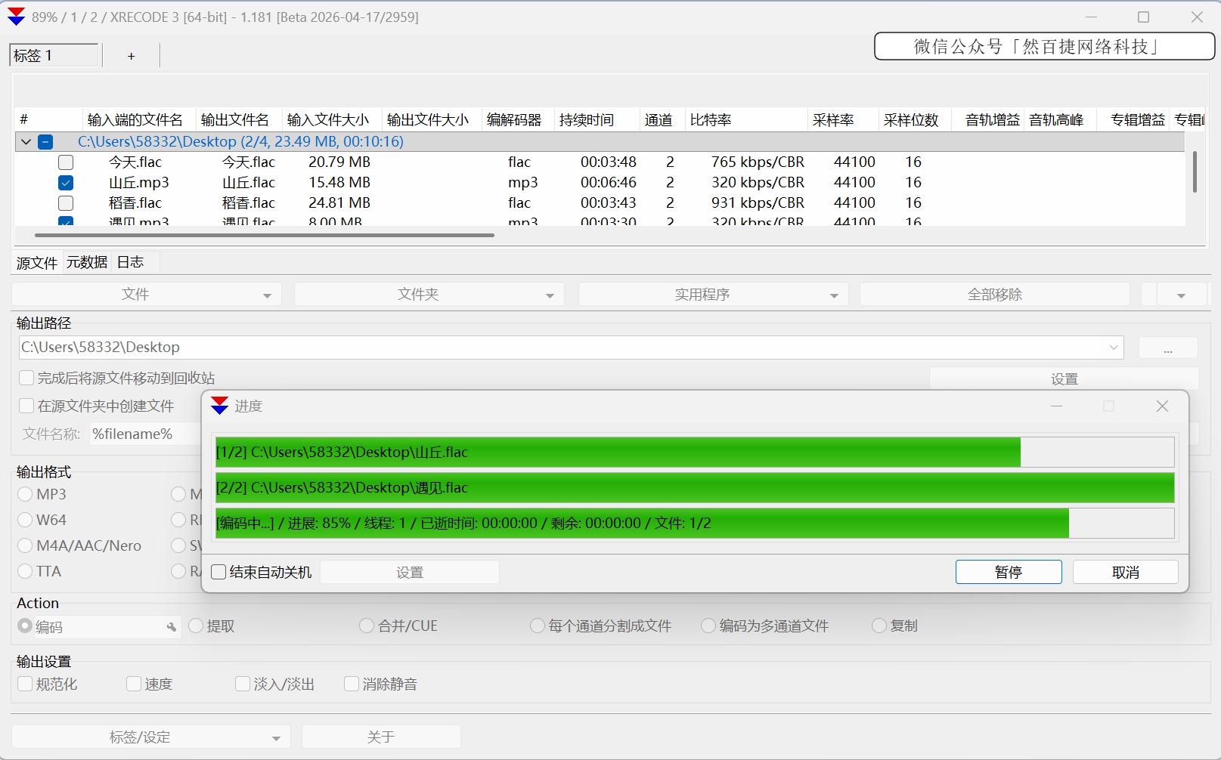Click the XRECODE logo in the title bar
The height and width of the screenshot is (760, 1221).
click(x=16, y=16)
